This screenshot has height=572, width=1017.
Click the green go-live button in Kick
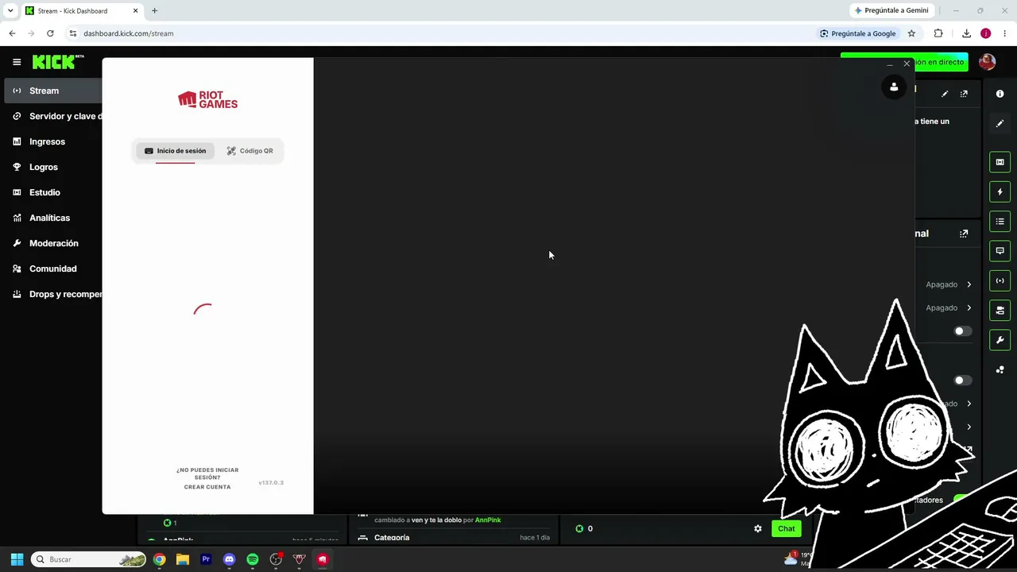pyautogui.click(x=941, y=62)
